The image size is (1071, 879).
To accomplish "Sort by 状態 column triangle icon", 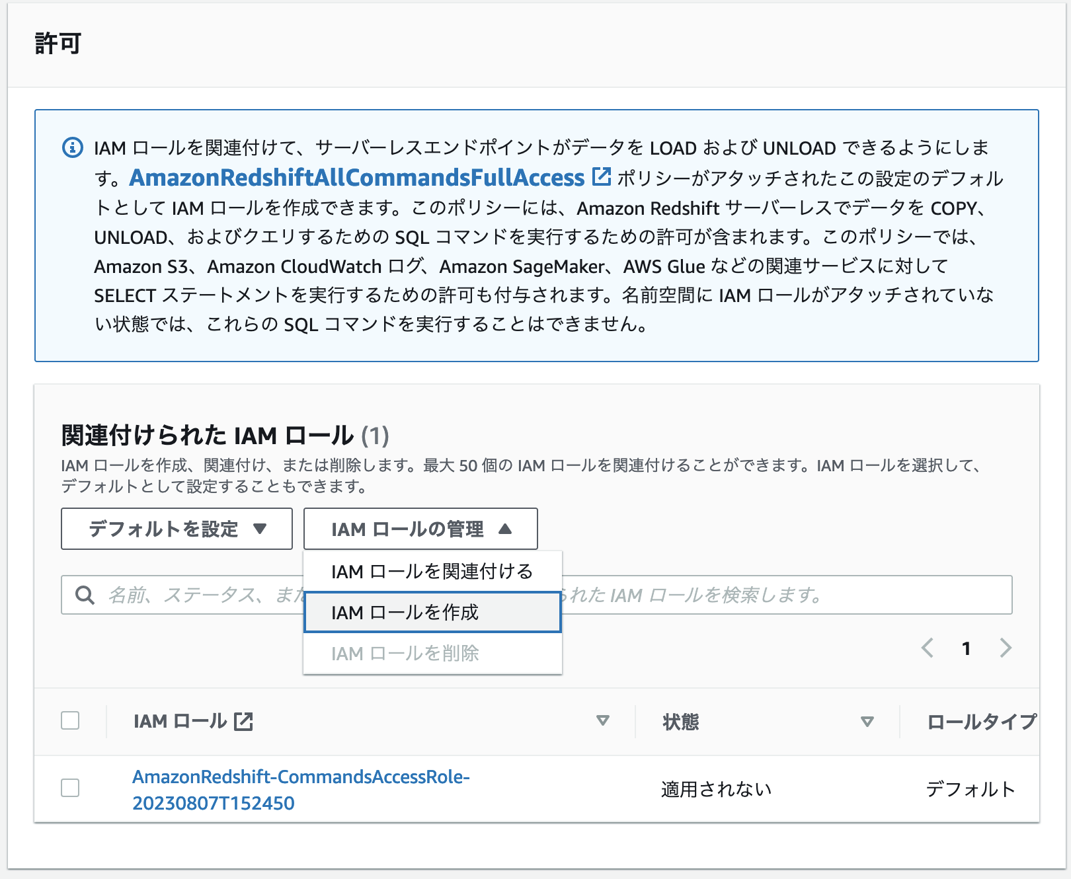I will pyautogui.click(x=867, y=722).
